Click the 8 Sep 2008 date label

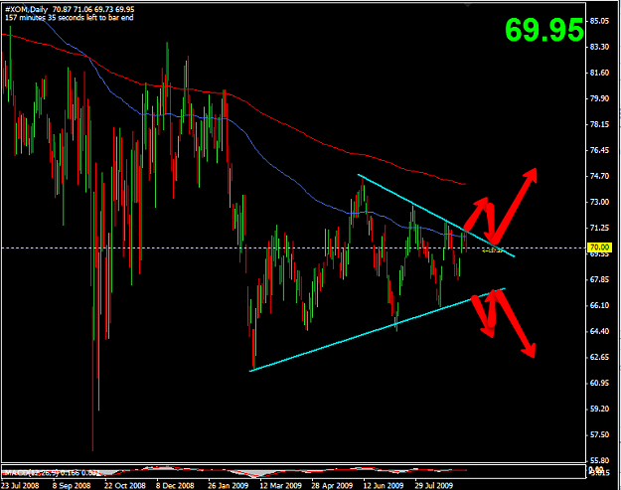[x=72, y=485]
